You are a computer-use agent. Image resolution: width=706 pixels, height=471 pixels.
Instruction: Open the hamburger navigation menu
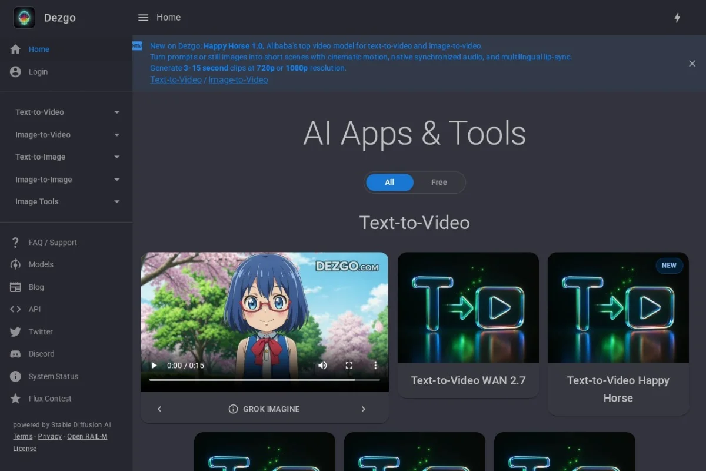coord(143,18)
